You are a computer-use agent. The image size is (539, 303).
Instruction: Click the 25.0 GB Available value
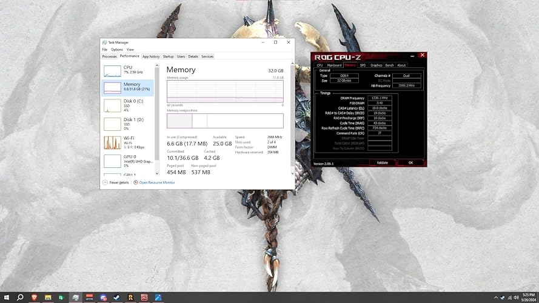tap(223, 144)
